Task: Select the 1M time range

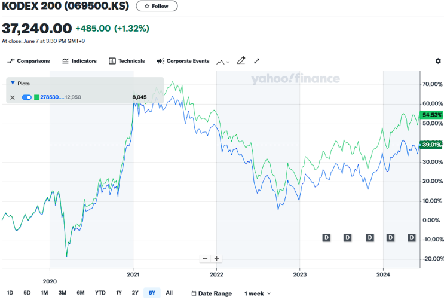Action: pyautogui.click(x=44, y=293)
